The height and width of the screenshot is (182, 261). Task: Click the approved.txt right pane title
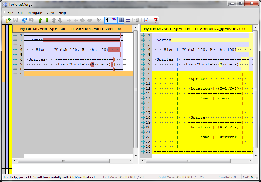coord(196,29)
